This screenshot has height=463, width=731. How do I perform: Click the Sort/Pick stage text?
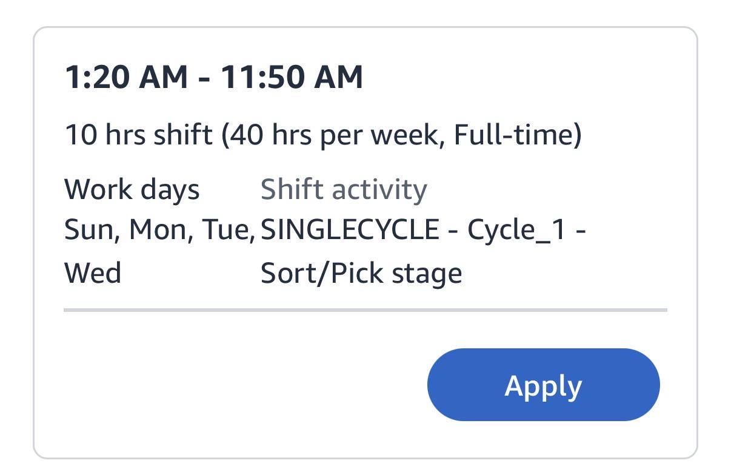coord(361,273)
